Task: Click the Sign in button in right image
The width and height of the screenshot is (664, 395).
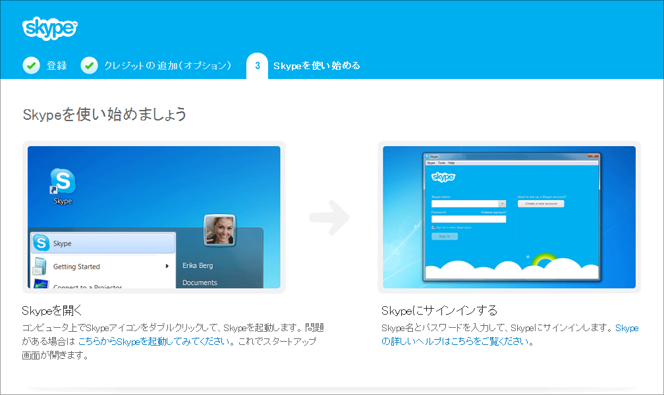Action: 444,236
